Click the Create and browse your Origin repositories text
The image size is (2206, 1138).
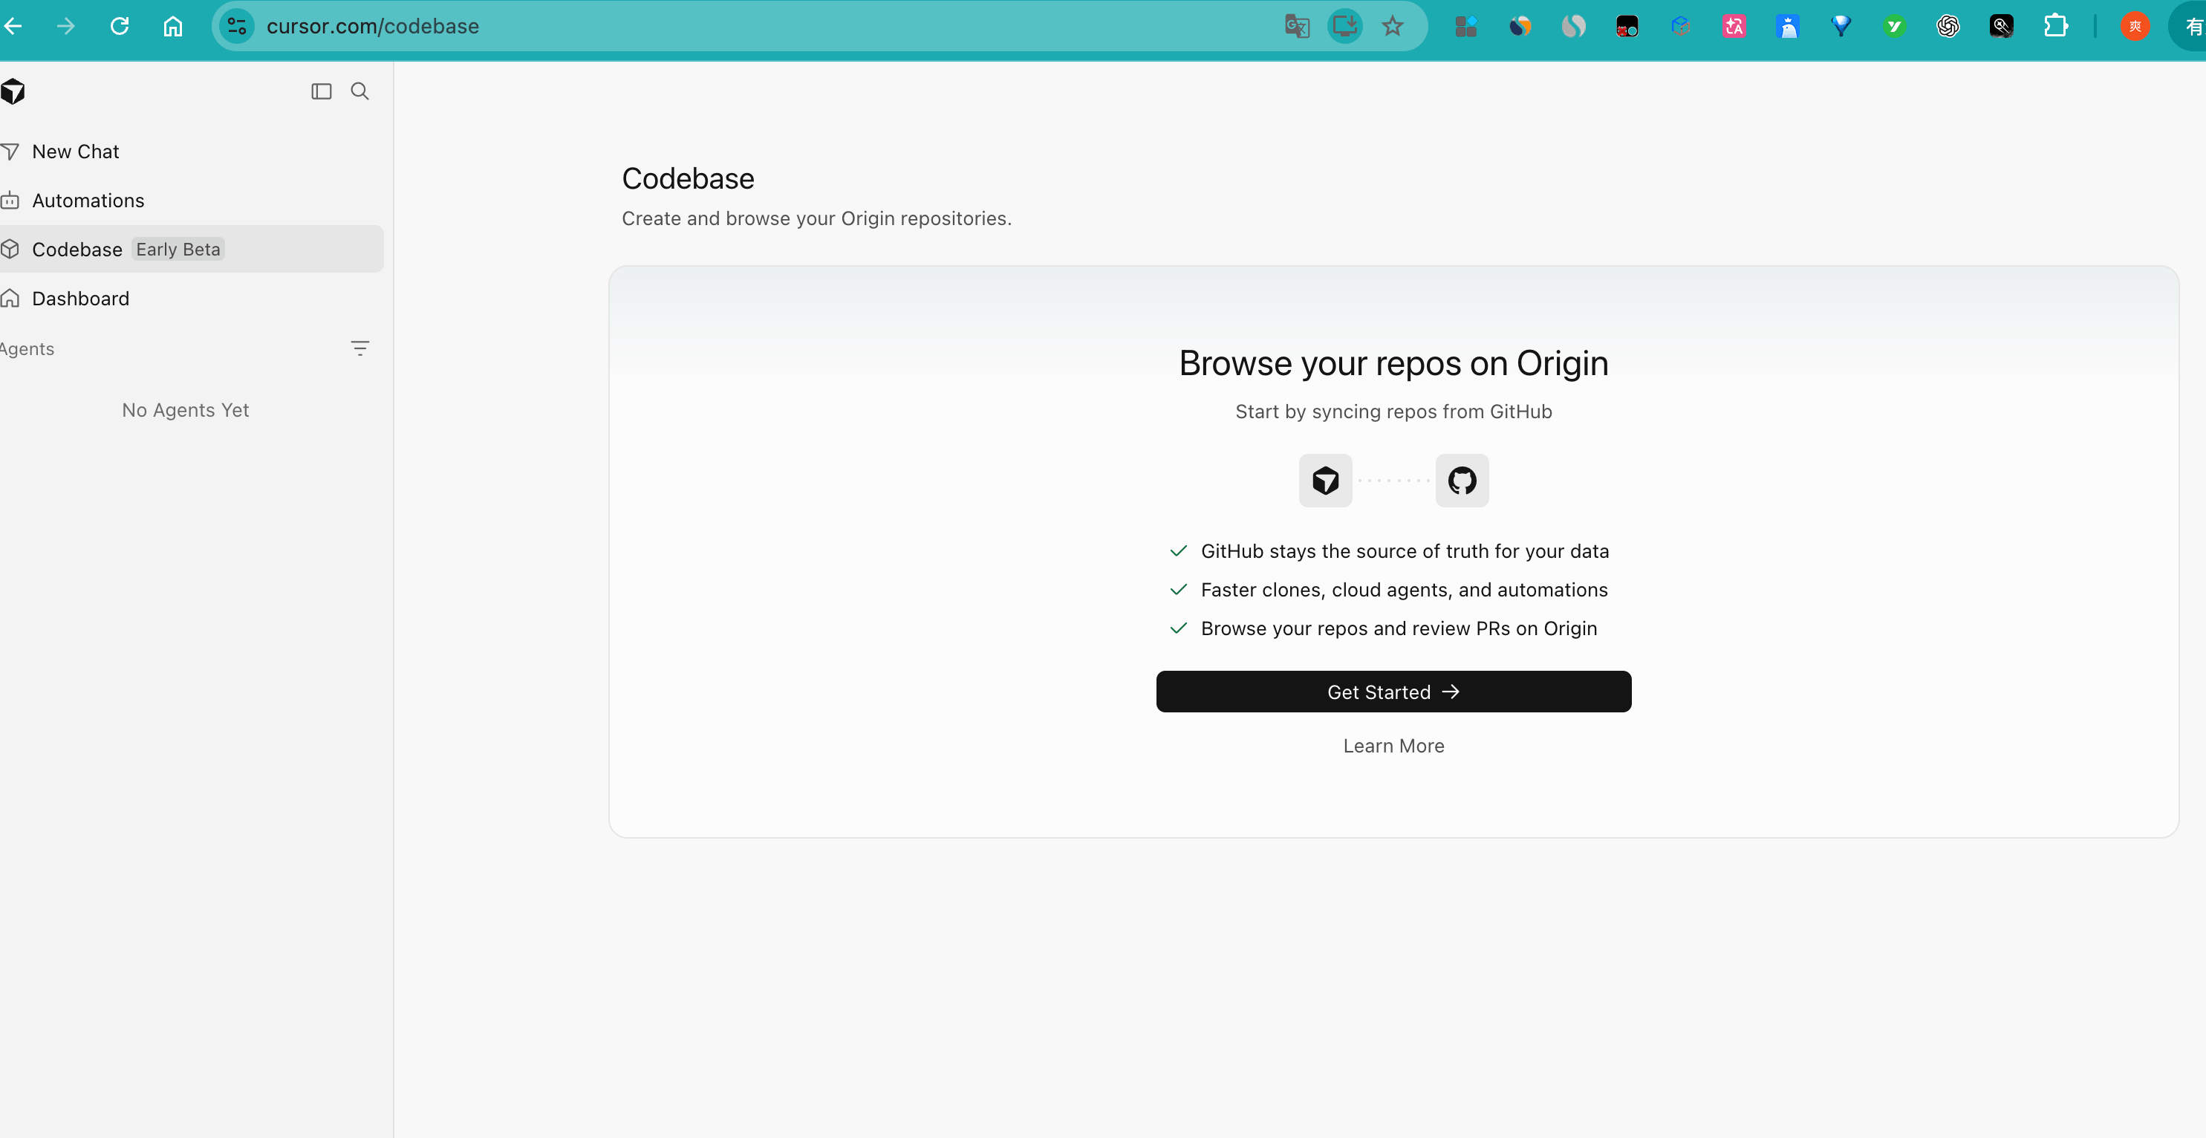click(816, 218)
